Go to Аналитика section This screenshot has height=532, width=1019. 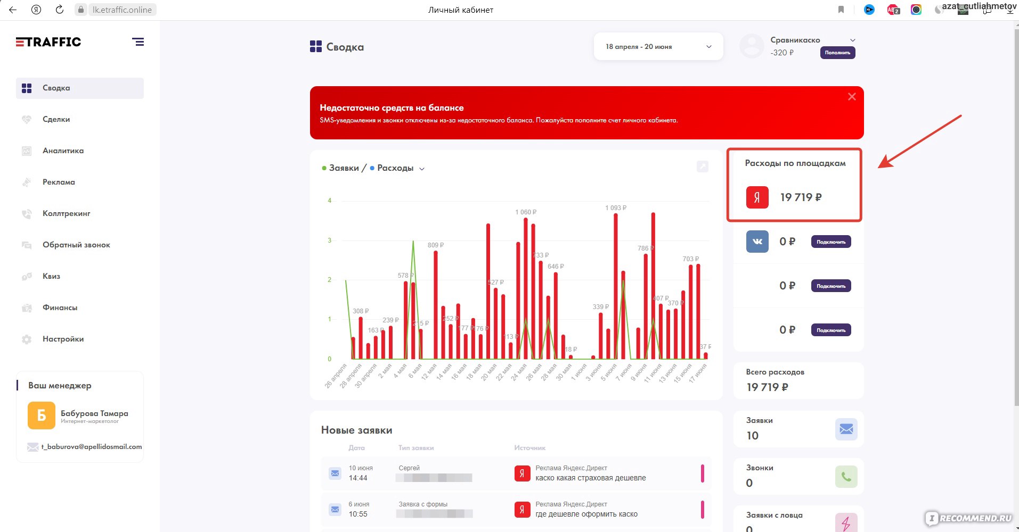click(63, 151)
